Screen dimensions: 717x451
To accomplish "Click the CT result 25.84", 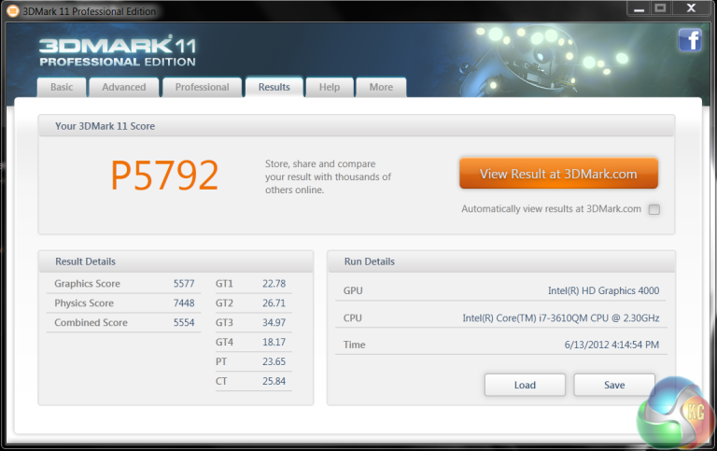I will click(274, 381).
